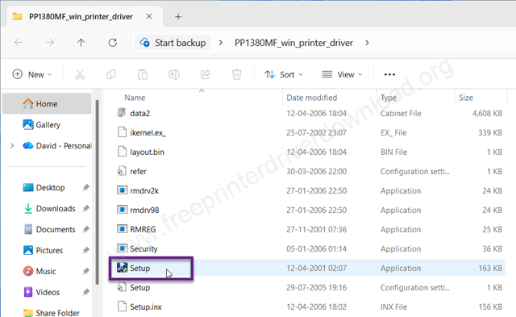Click the 163 KB size cell
The height and width of the screenshot is (317, 516).
(x=490, y=269)
